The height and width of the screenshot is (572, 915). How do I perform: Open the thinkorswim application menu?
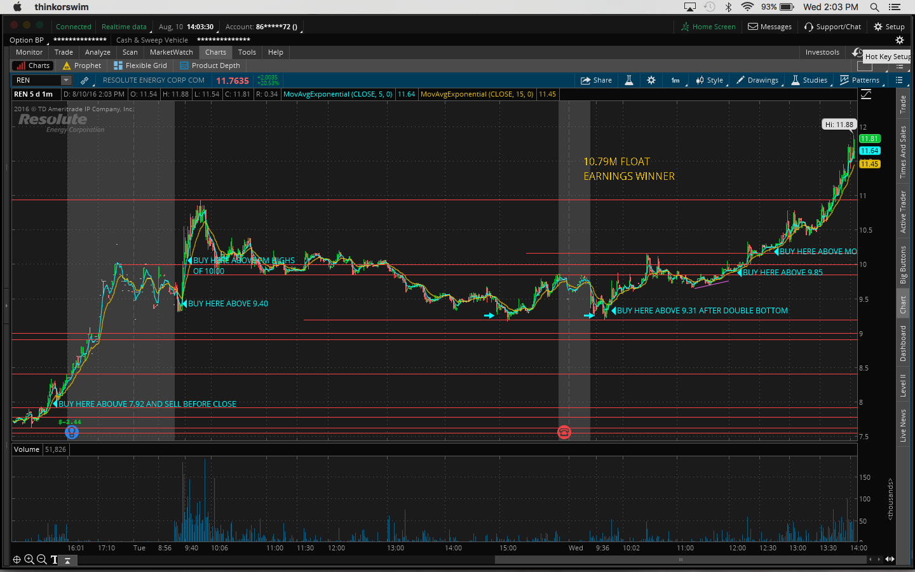point(62,7)
